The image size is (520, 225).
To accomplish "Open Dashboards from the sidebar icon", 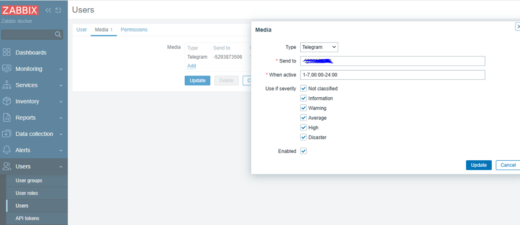I will [7, 53].
